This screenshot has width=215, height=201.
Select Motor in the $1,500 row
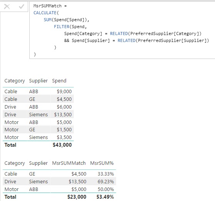pos(12,130)
